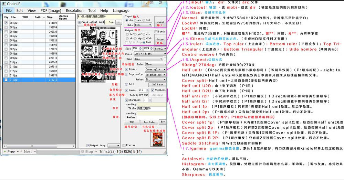Click the Doc Info button

pyautogui.click(x=149, y=122)
